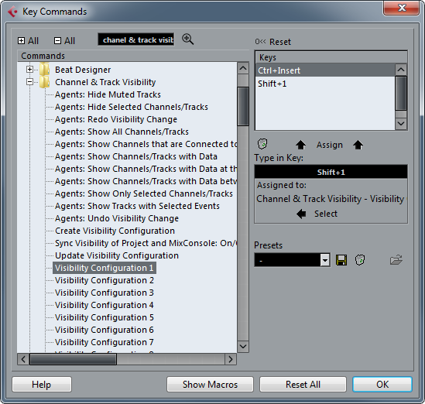Click the Reset text button
This screenshot has width=425, height=404.
coord(280,42)
